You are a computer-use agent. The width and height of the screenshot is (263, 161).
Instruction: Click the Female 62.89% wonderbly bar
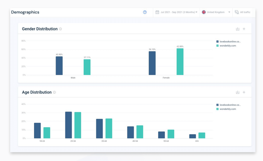pyautogui.click(x=180, y=62)
